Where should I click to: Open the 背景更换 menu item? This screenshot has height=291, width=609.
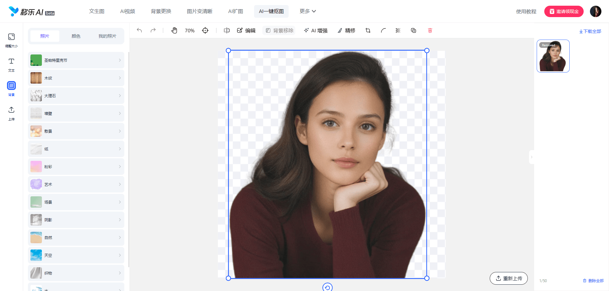point(161,11)
